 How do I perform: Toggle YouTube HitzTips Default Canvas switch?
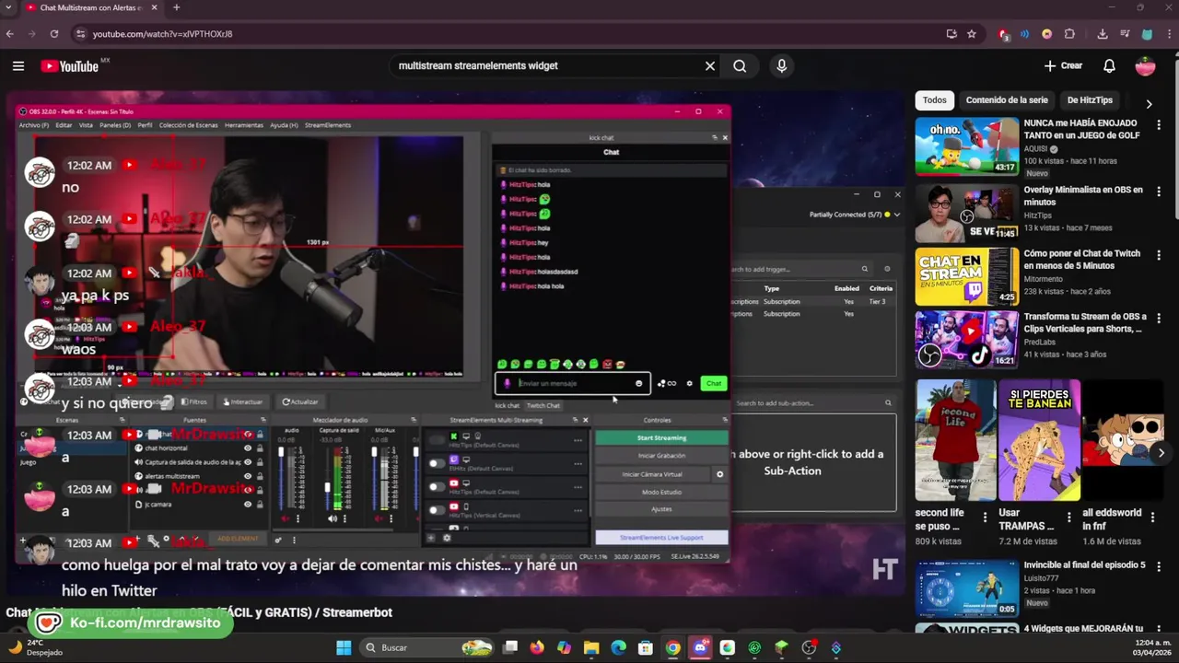pos(437,486)
